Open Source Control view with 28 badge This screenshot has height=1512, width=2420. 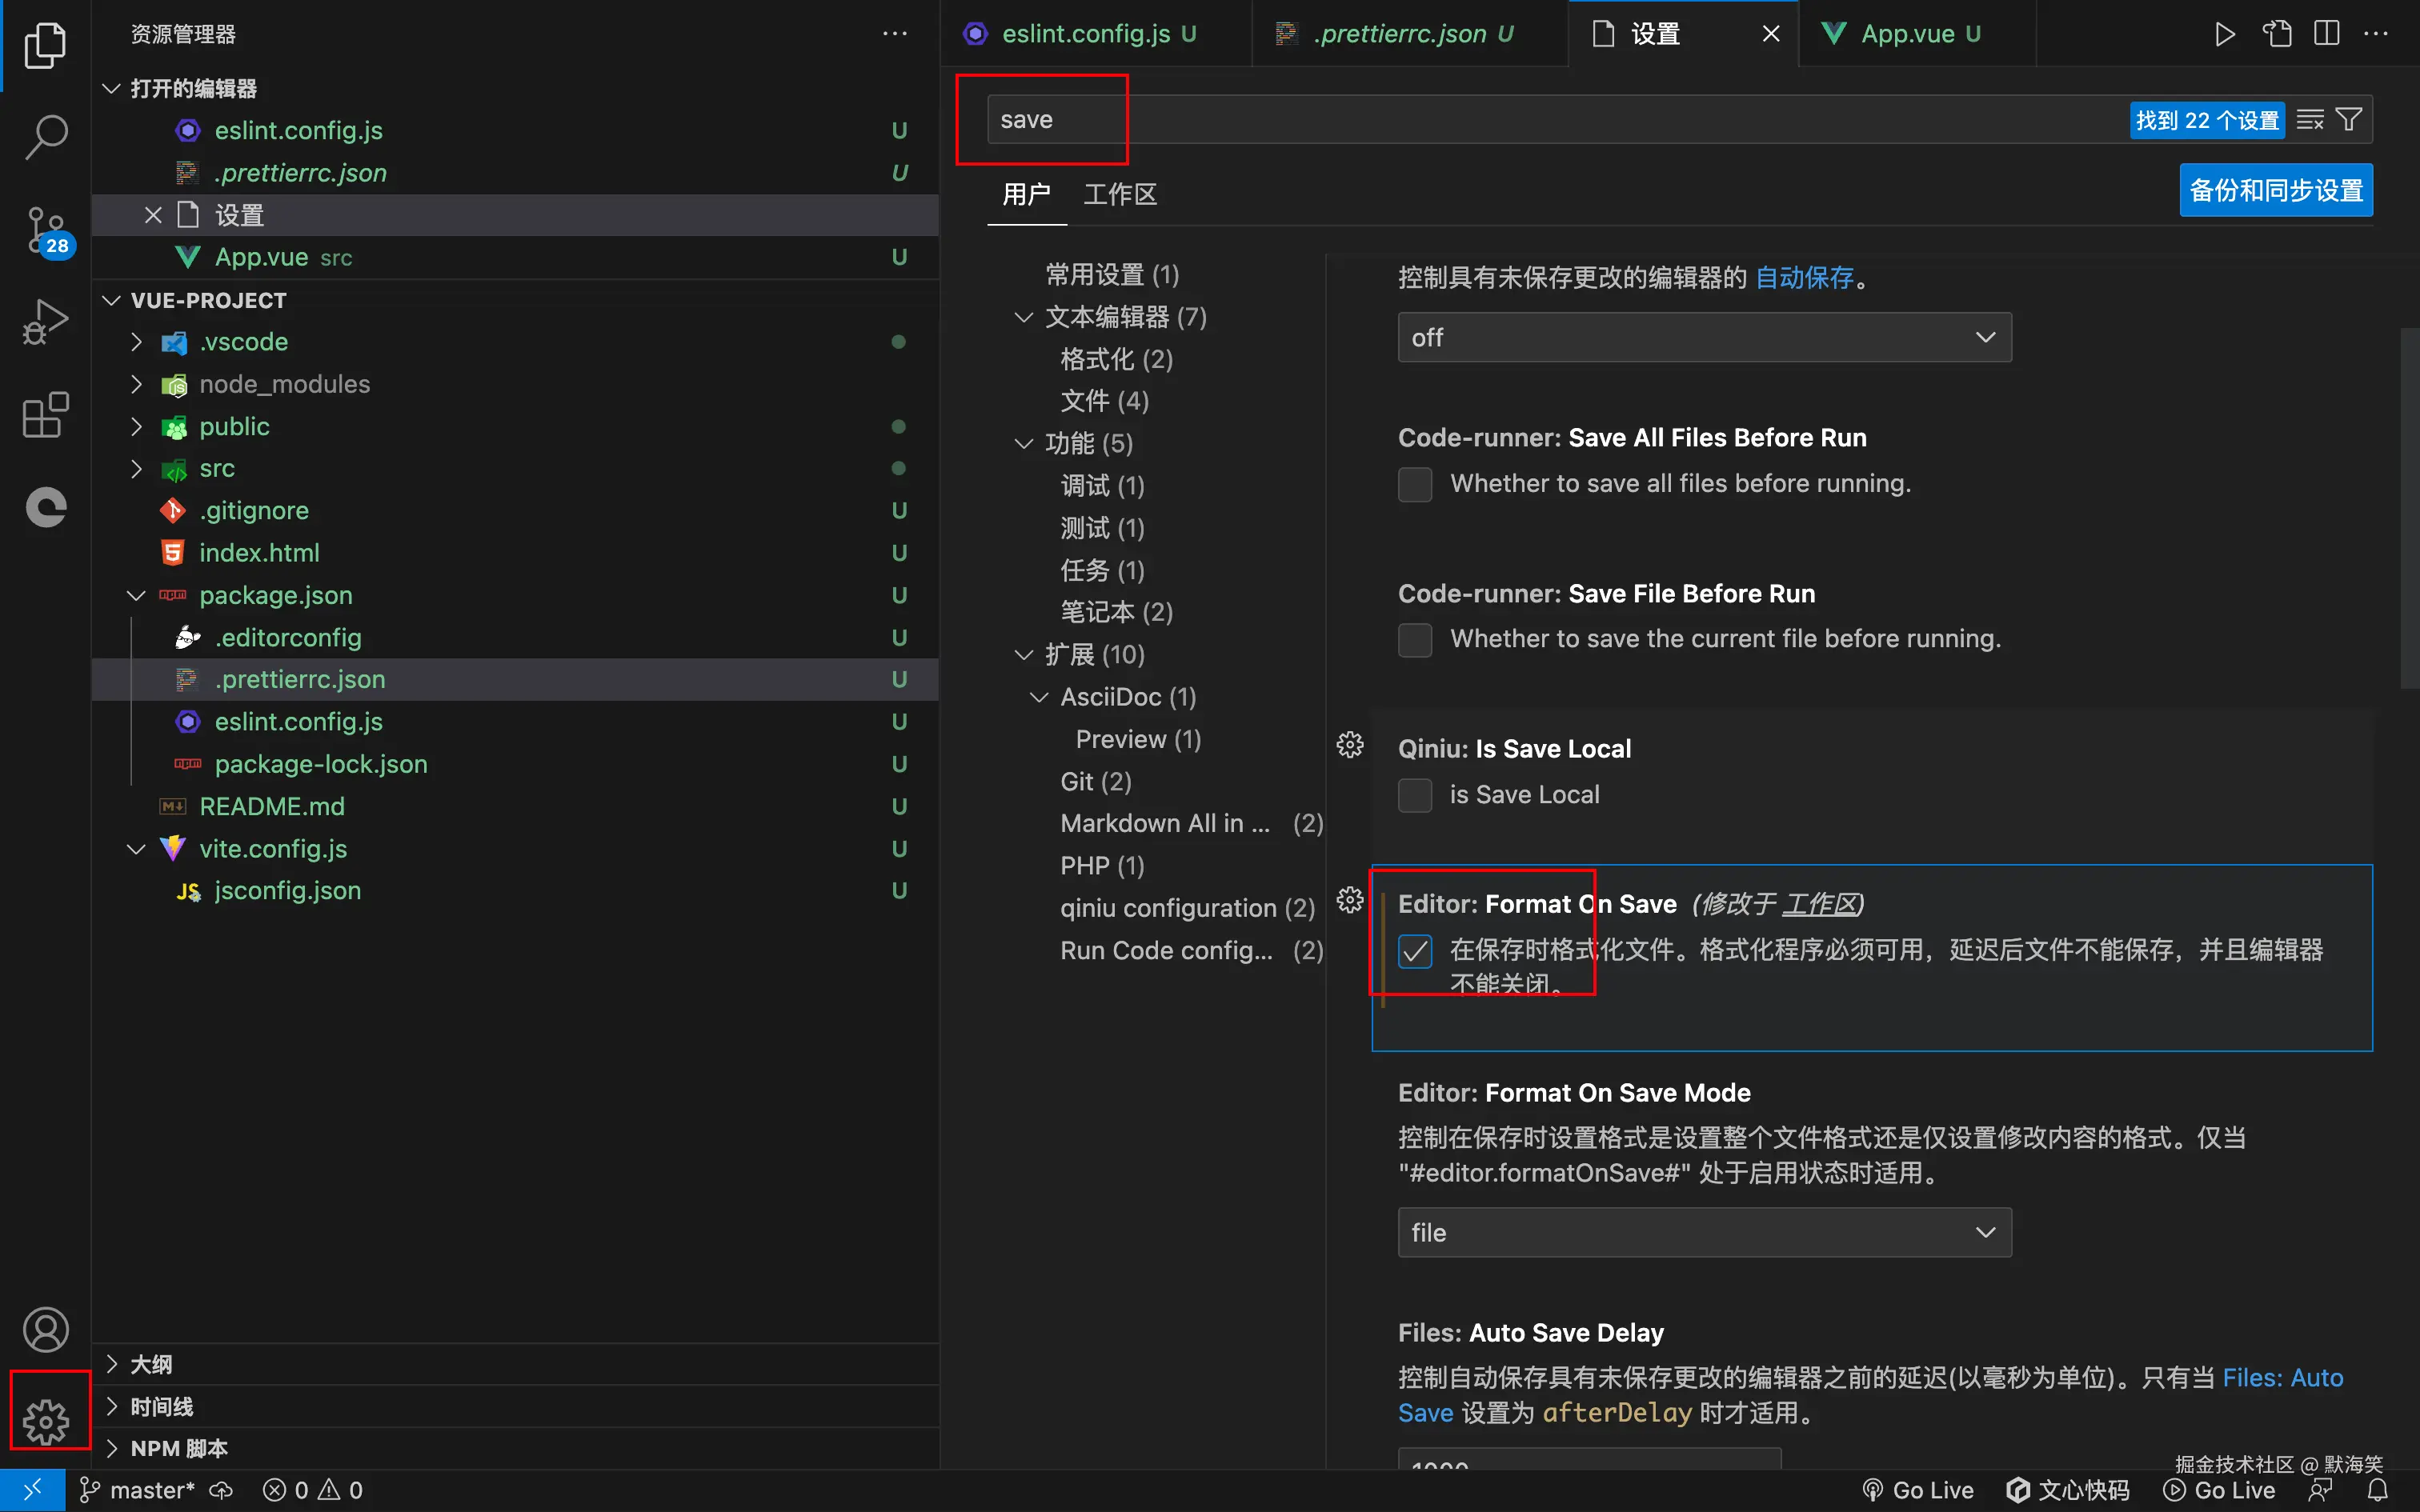pos(46,229)
